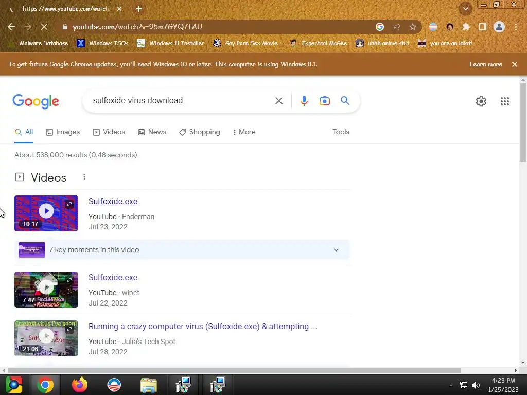This screenshot has height=395, width=527.
Task: Launch Firefox from the taskbar
Action: [80, 385]
